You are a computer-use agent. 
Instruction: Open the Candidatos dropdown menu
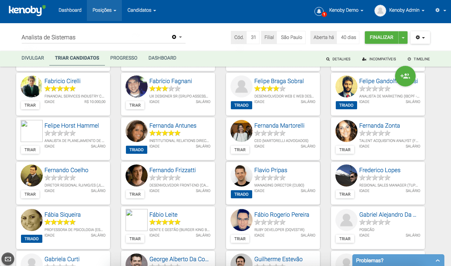[142, 10]
